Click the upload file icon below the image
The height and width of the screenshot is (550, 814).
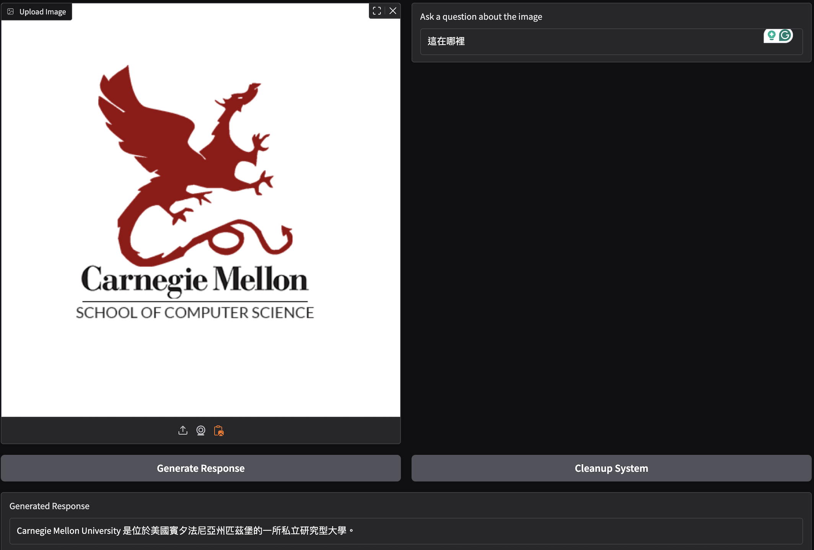coord(183,430)
